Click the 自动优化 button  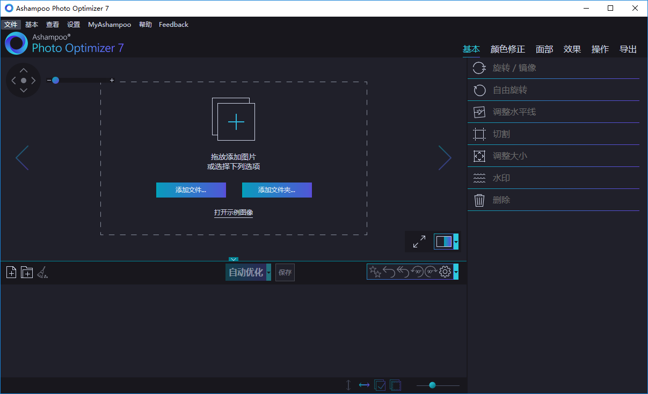point(246,272)
